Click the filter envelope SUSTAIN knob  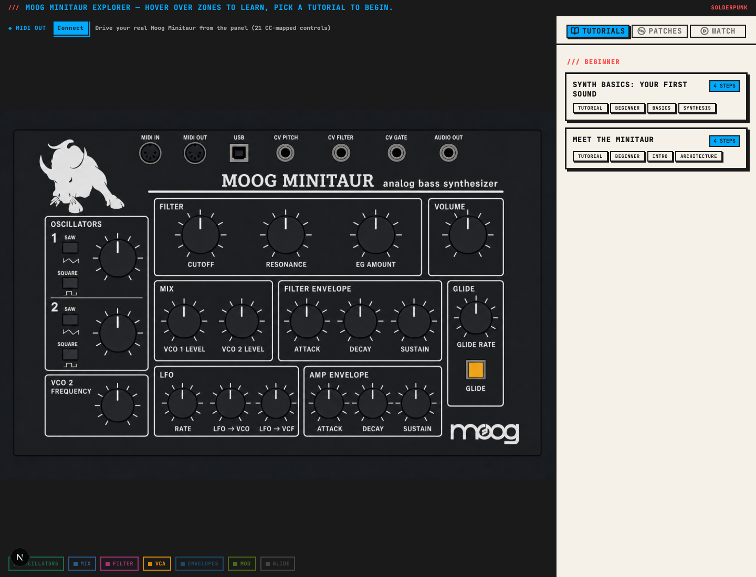coord(414,321)
